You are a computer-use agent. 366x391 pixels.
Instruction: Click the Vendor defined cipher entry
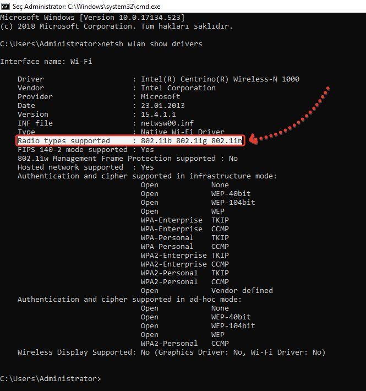coord(242,291)
